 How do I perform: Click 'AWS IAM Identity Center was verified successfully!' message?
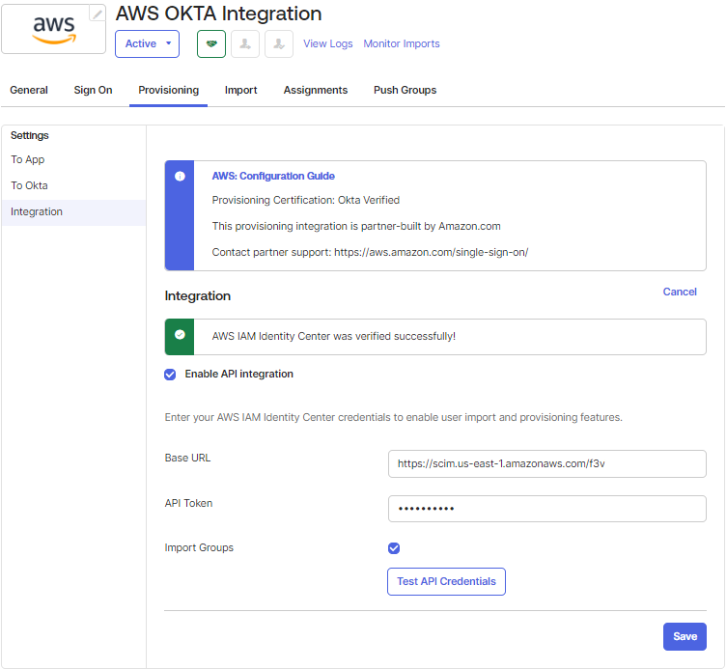coord(334,336)
